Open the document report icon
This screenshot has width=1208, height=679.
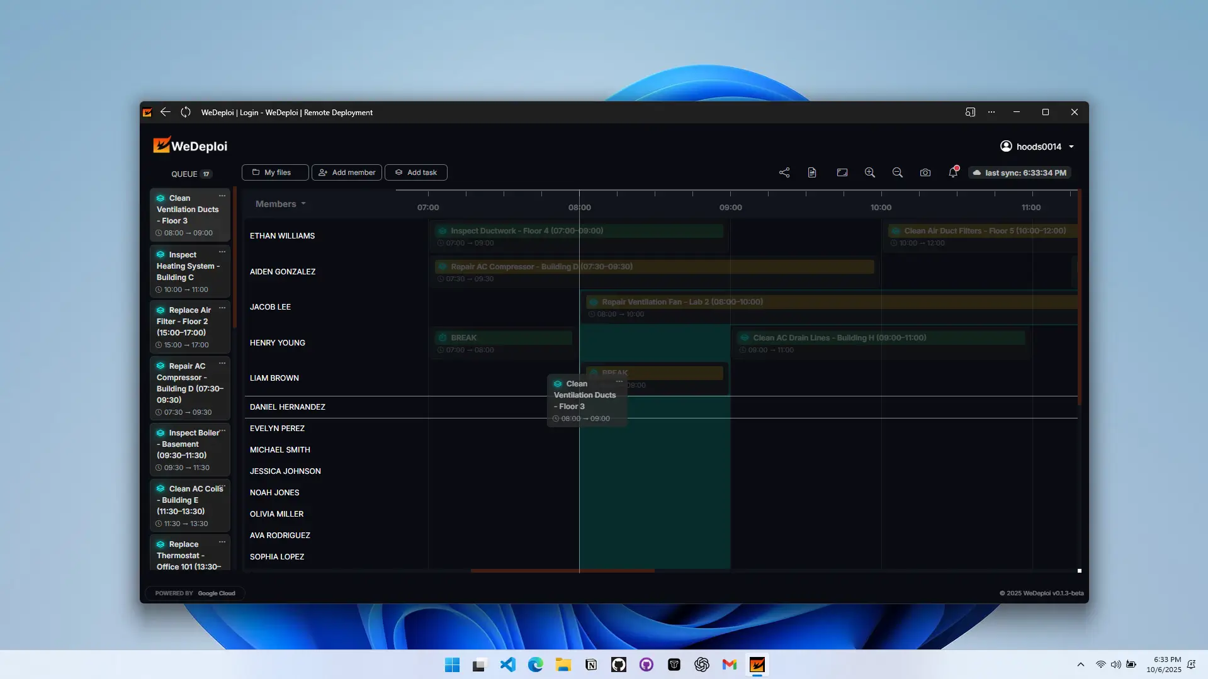[812, 172]
